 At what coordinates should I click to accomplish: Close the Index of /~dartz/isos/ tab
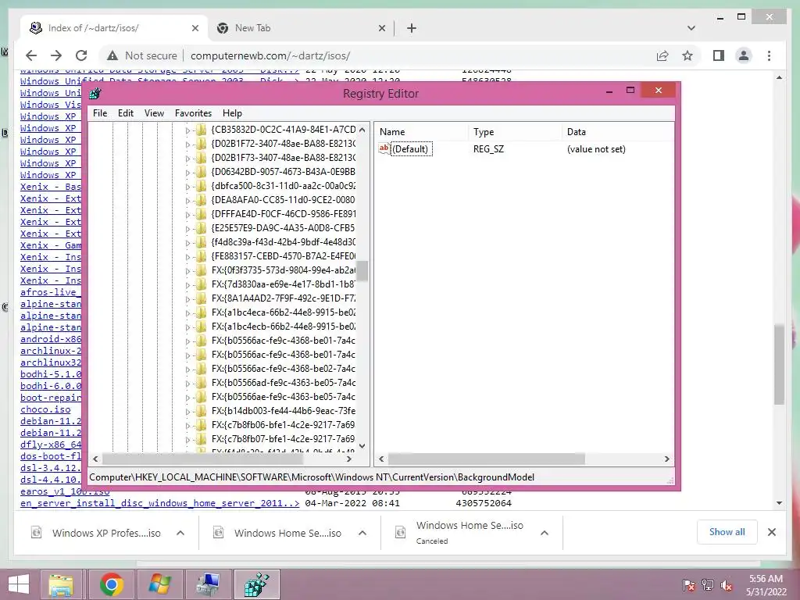195,28
